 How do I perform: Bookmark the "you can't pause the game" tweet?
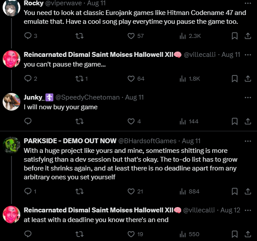[235, 78]
